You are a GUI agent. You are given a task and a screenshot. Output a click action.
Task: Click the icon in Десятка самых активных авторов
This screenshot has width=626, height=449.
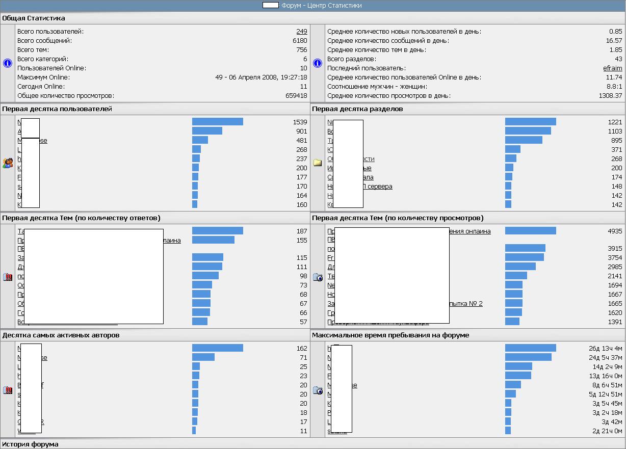[x=8, y=390]
